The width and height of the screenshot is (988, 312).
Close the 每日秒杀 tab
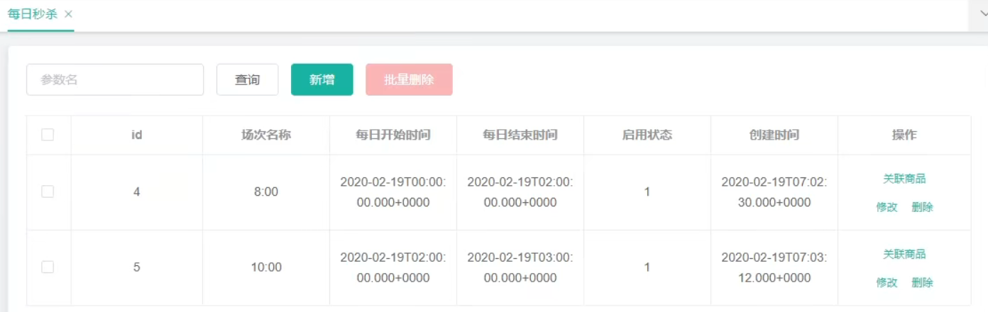coord(68,14)
